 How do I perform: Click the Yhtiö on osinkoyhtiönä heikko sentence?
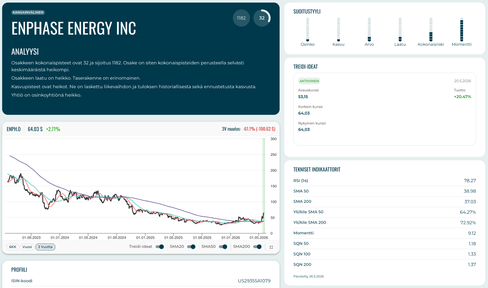[46, 95]
